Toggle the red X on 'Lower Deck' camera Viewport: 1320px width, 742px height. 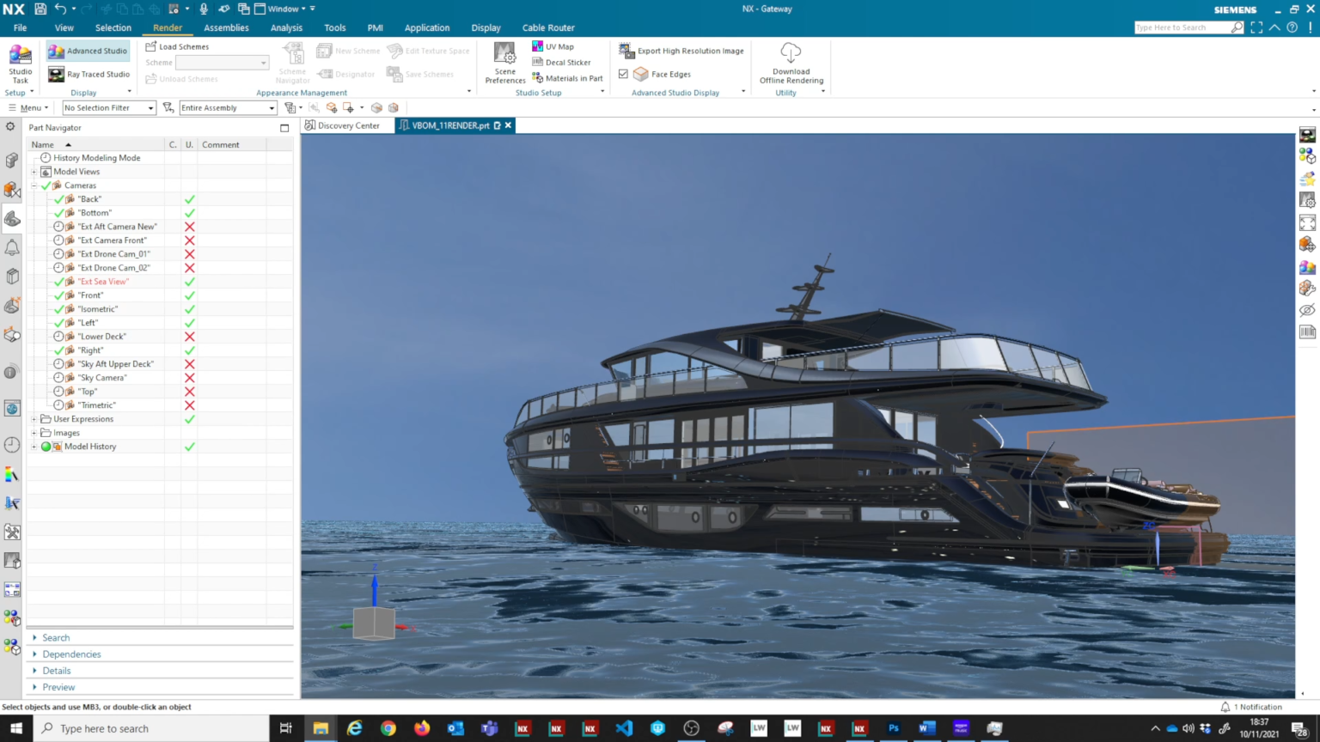click(x=189, y=336)
